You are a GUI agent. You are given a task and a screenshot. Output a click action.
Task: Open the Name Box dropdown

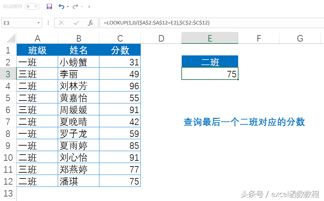pos(38,23)
